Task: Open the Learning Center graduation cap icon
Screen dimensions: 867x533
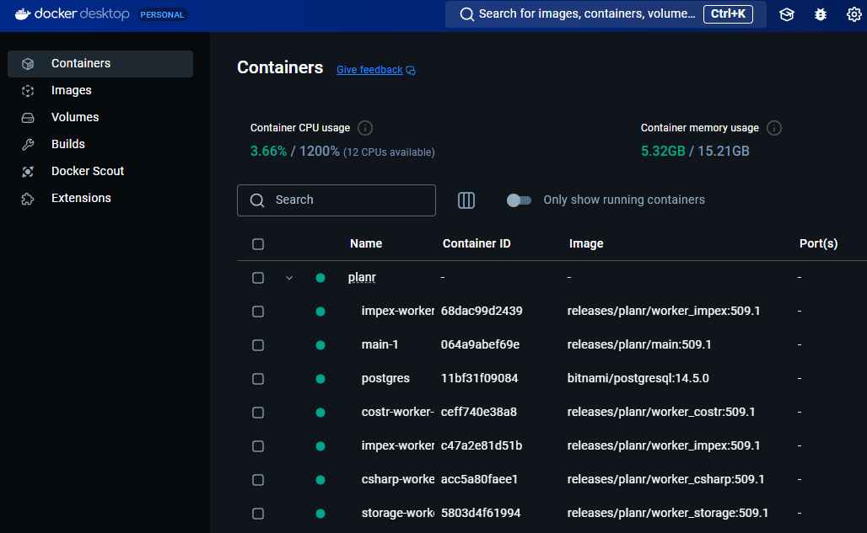Action: click(x=787, y=14)
